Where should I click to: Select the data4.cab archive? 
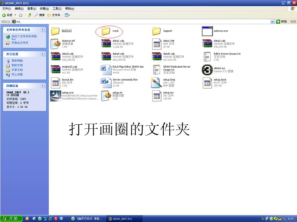tap(117, 57)
